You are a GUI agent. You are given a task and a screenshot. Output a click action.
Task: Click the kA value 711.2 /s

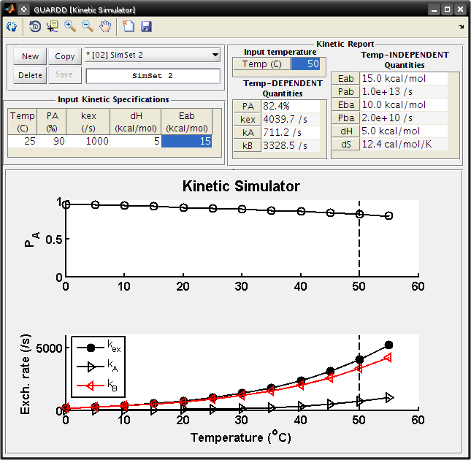[x=291, y=132]
